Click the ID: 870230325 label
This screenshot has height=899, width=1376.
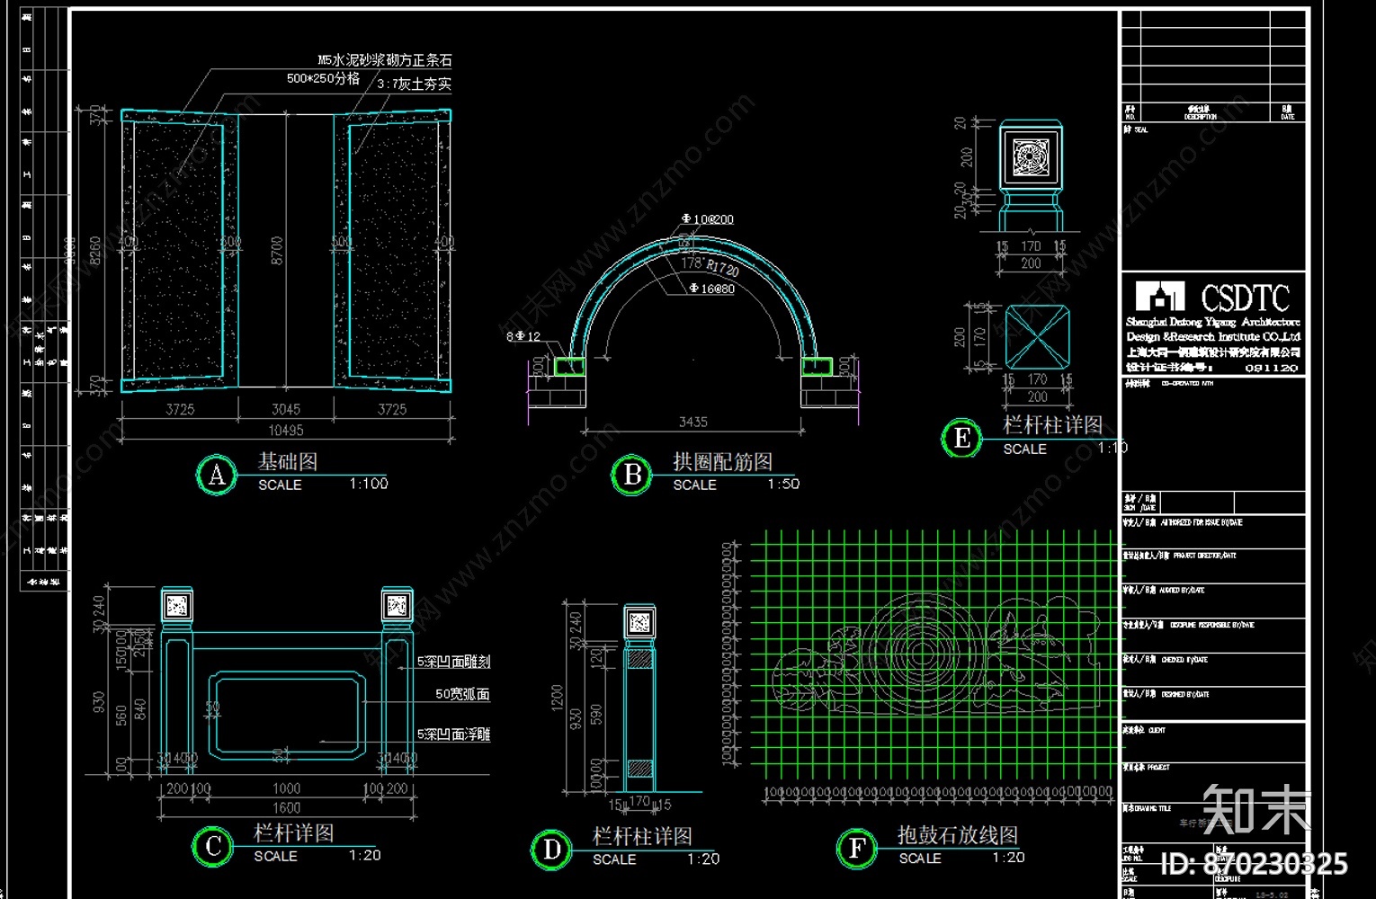pyautogui.click(x=1254, y=864)
